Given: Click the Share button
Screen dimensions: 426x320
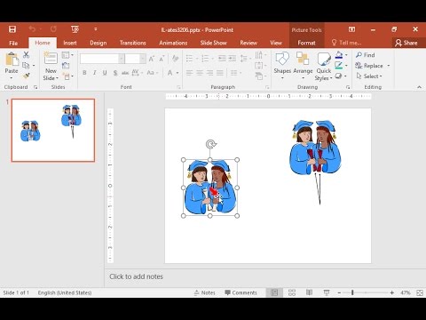Looking at the screenshot, I should click(x=406, y=43).
